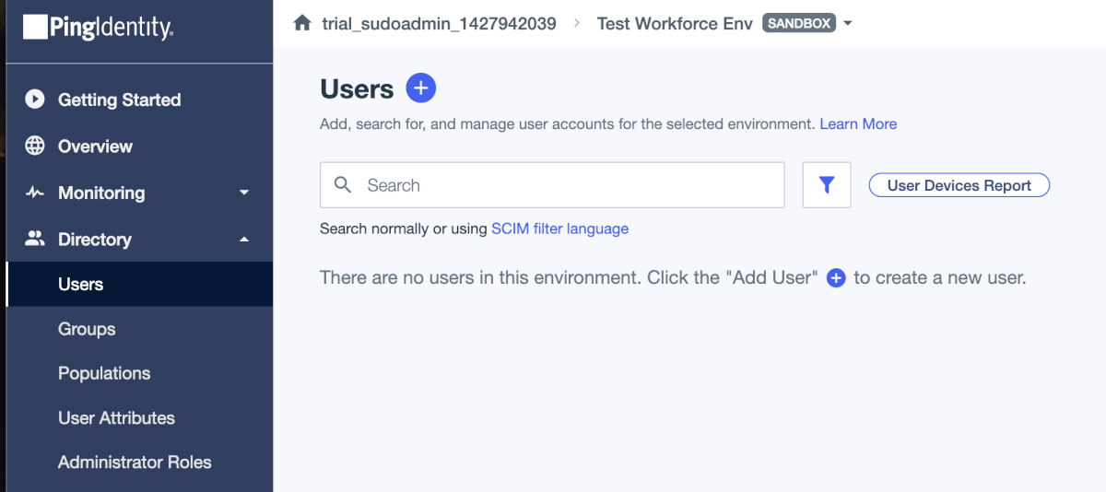Click the PingIdentity logo
This screenshot has height=492, width=1106.
pyautogui.click(x=98, y=28)
